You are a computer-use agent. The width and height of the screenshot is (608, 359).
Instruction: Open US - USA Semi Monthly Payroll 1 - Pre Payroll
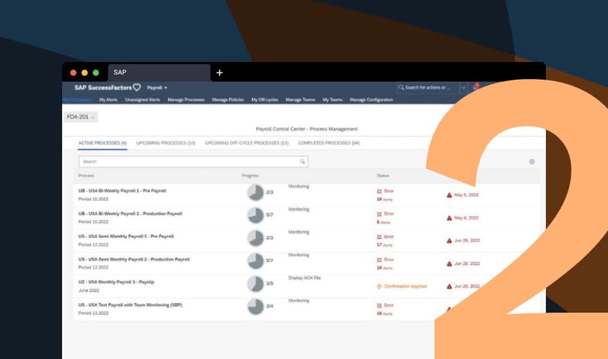(126, 237)
